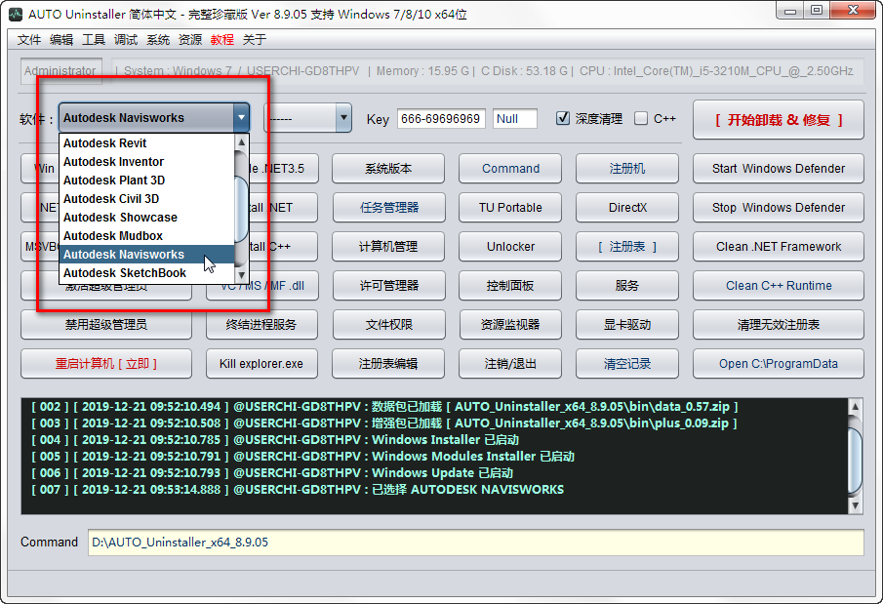Screen dimensions: 883x604
Task: Choose Autodesk Plant 3D in the list
Action: [146, 181]
